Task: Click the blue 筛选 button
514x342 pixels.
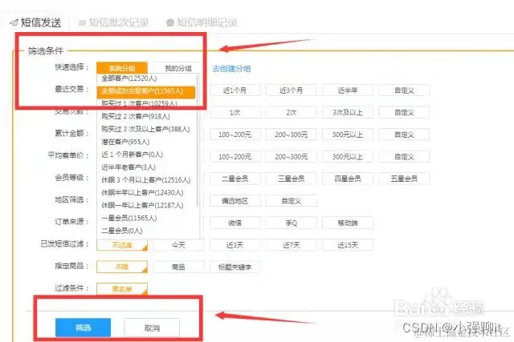Action: pyautogui.click(x=83, y=328)
